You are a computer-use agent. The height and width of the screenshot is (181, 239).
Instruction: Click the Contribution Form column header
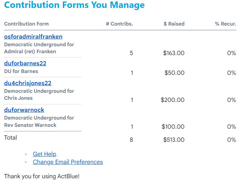pyautogui.click(x=26, y=24)
